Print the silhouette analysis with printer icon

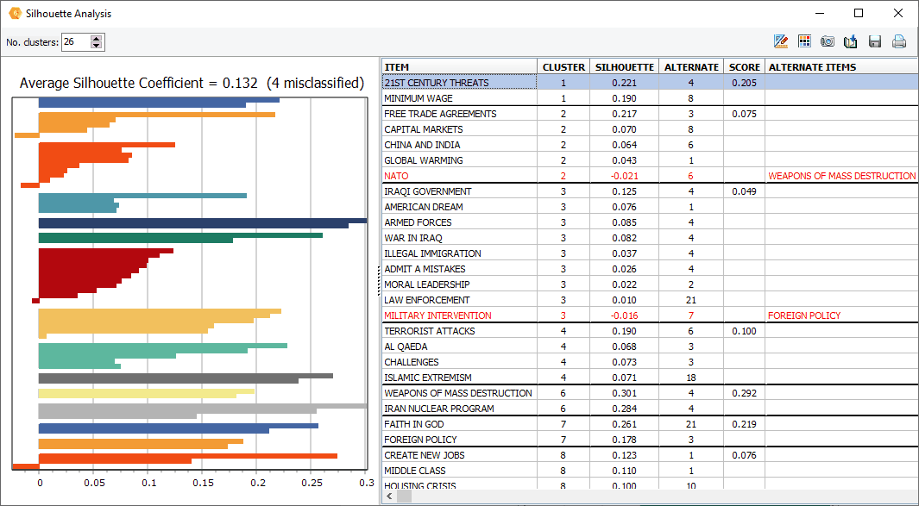(898, 41)
